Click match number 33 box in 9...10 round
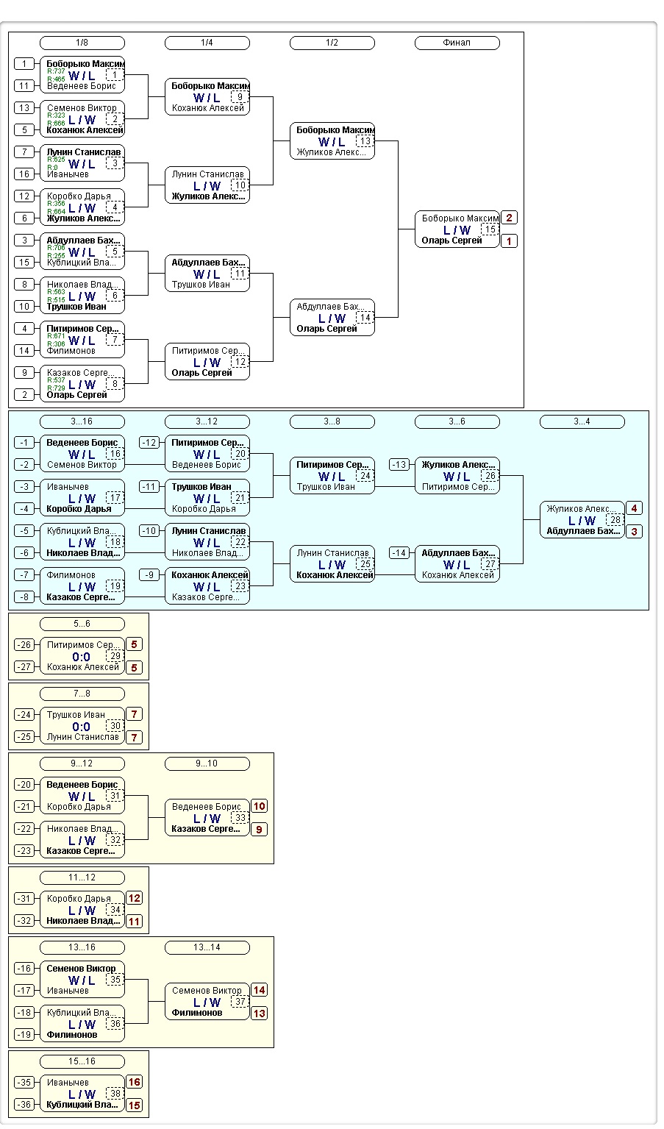The image size is (664, 1129). pyautogui.click(x=240, y=818)
